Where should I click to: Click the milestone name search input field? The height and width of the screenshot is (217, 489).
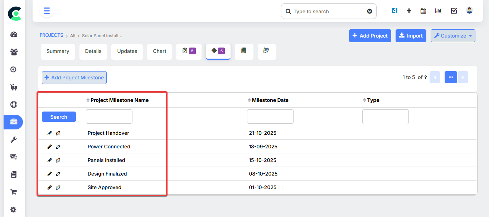(x=109, y=116)
